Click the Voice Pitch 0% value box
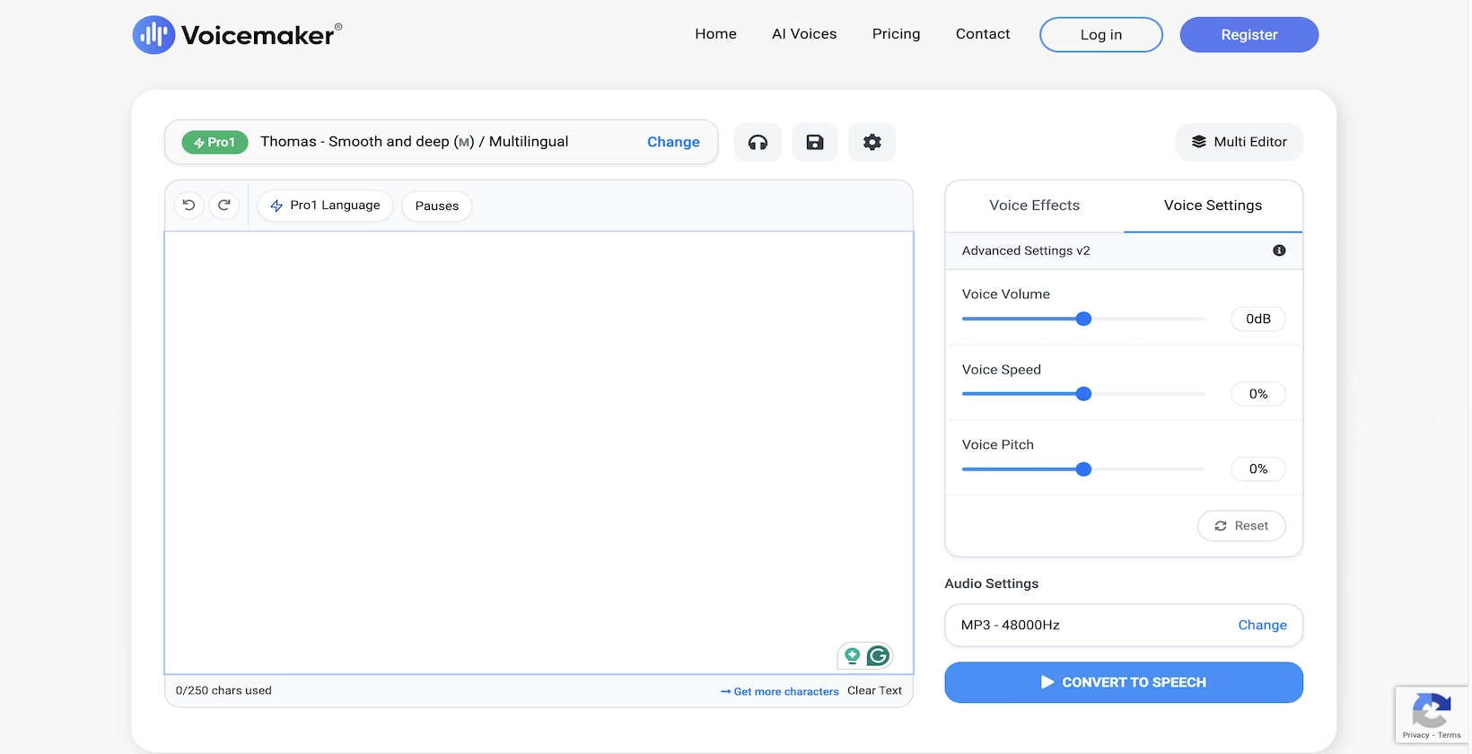1472x754 pixels. coord(1258,469)
